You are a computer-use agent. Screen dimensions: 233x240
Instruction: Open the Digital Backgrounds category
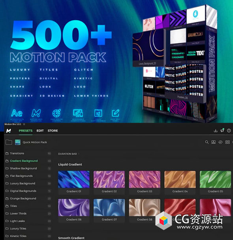[x=28, y=191]
